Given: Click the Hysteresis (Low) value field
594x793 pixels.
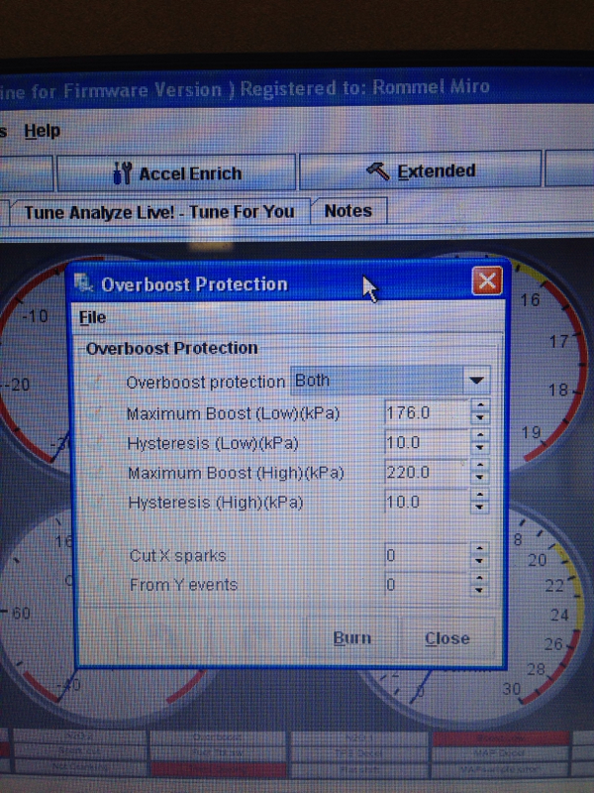Looking at the screenshot, I should (428, 442).
